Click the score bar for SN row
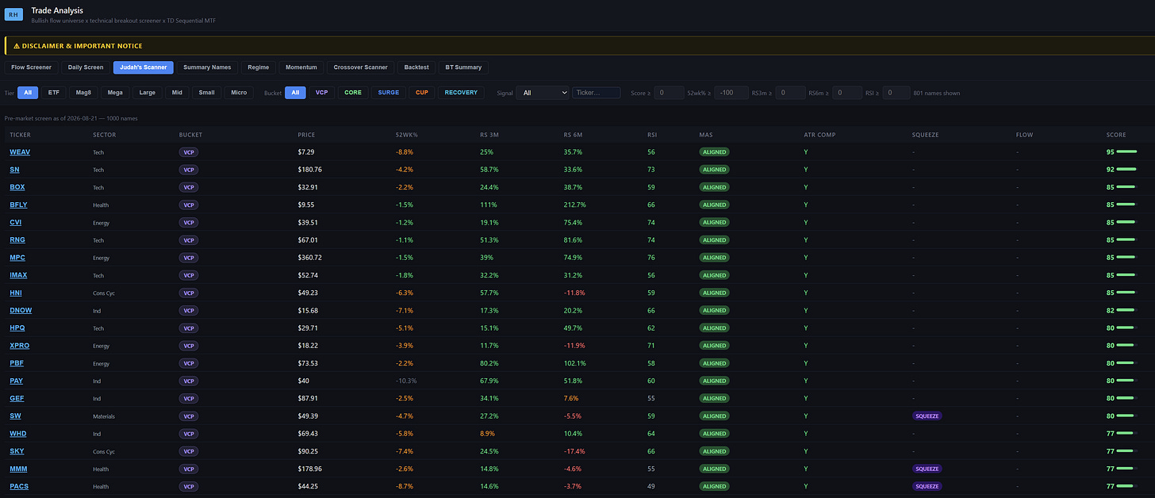Image resolution: width=1155 pixels, height=498 pixels. tap(1126, 169)
